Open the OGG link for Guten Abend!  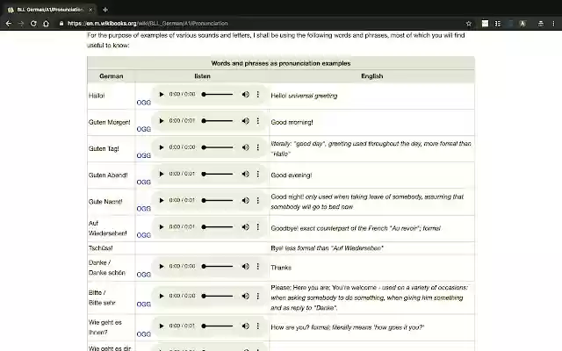[144, 183]
